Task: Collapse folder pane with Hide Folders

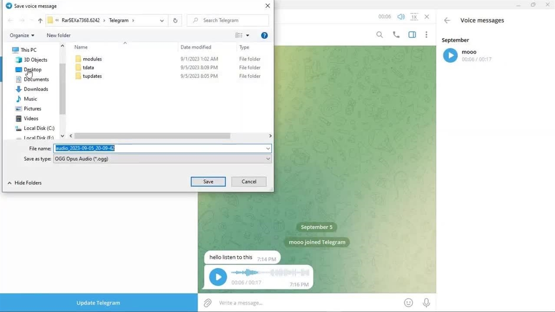Action: pyautogui.click(x=25, y=183)
